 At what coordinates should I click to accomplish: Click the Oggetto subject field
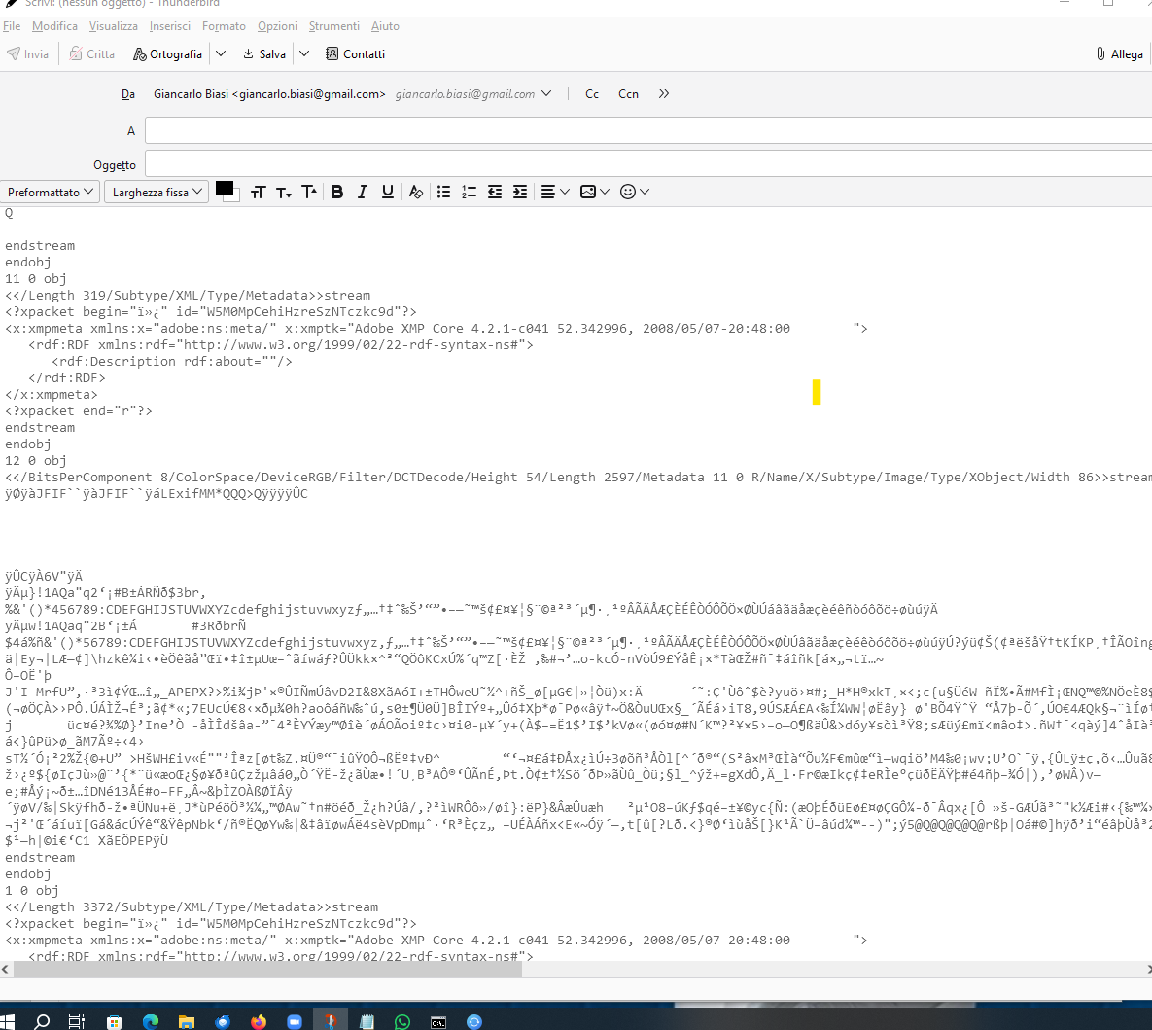click(648, 164)
